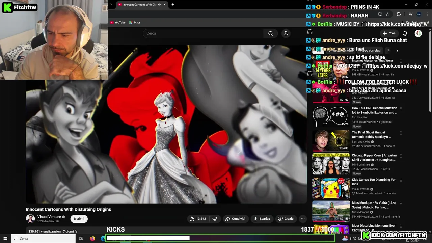Open the Kids Games Too Disturbing thumbnail
The height and width of the screenshot is (243, 432).
coord(331,188)
